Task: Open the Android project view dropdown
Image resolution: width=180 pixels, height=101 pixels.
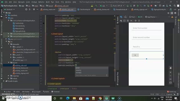Action: point(9,10)
